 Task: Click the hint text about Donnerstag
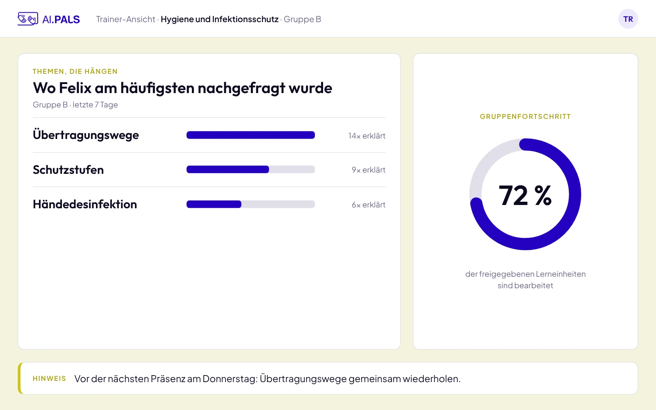tap(267, 379)
